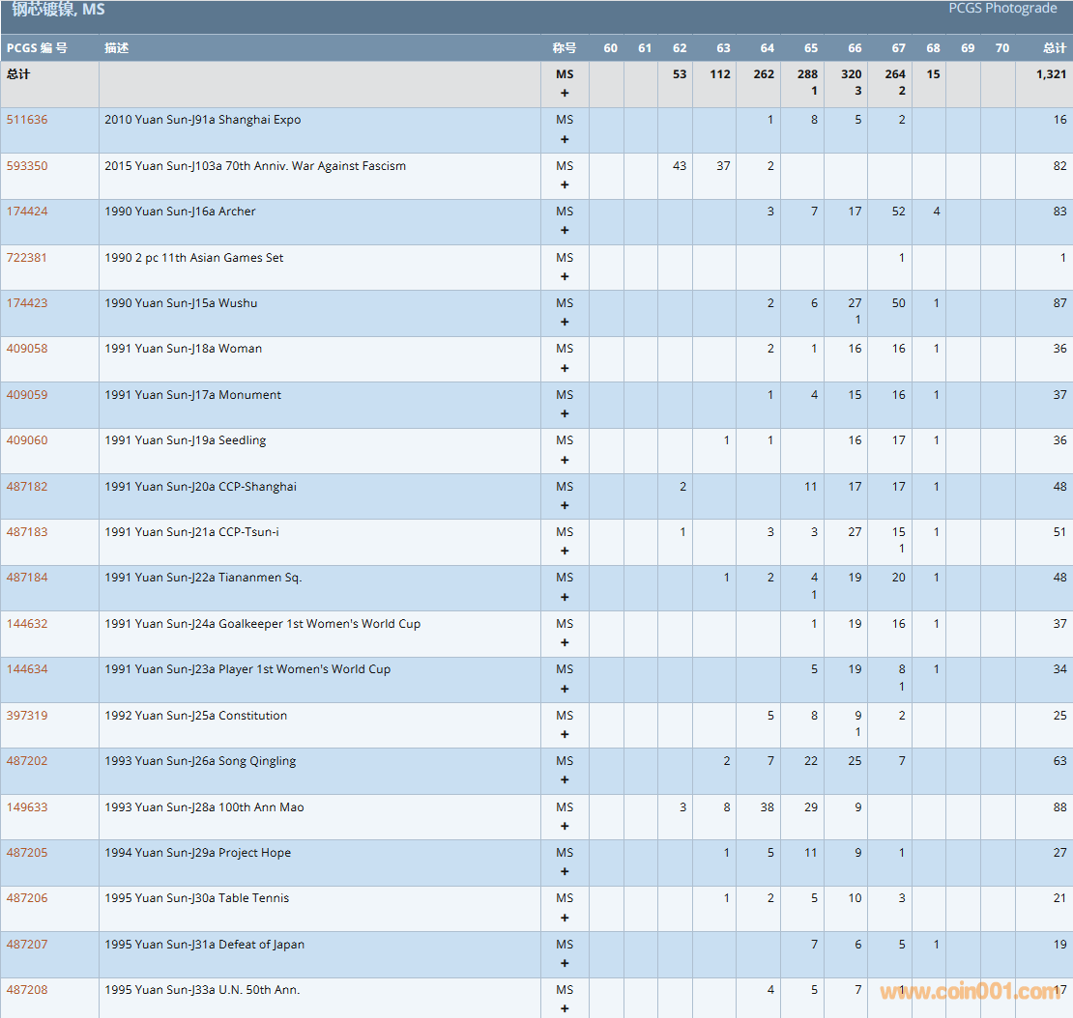Open PCGS number 511636 link
Screen dimensions: 1073x1018
click(27, 120)
